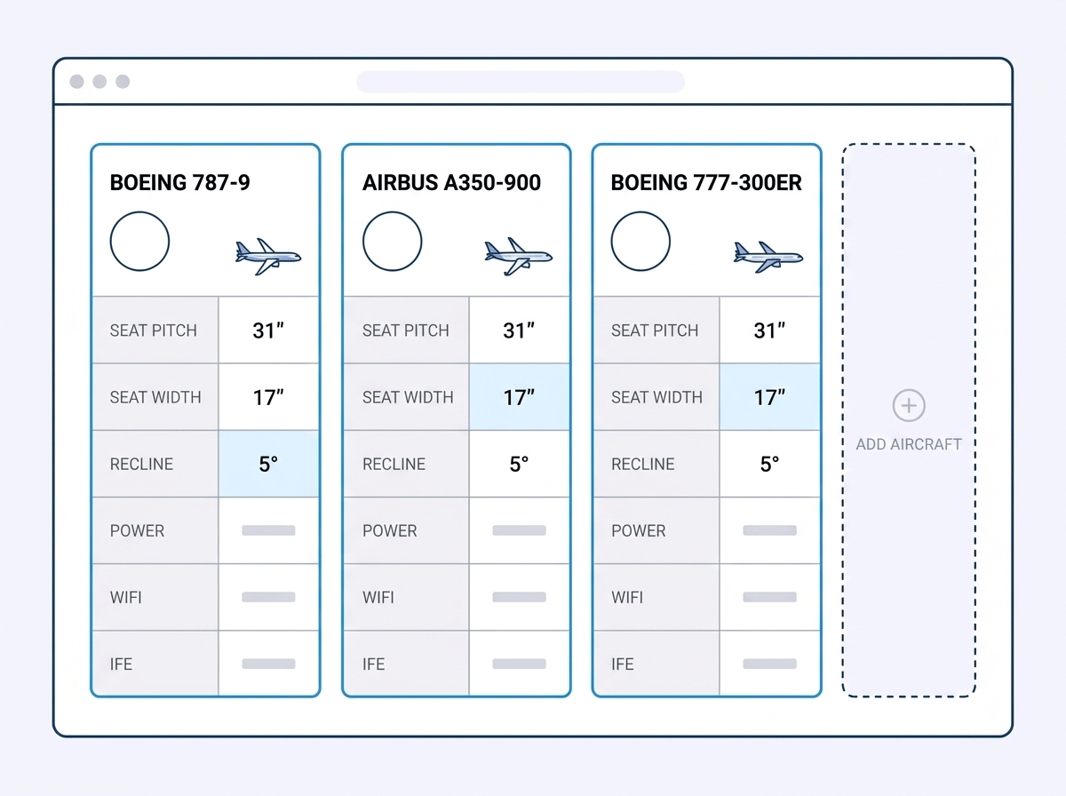Screen dimensions: 1066x796
Task: Click SEAT WIDTH label in Boeing 777-300ER card
Action: click(656, 397)
